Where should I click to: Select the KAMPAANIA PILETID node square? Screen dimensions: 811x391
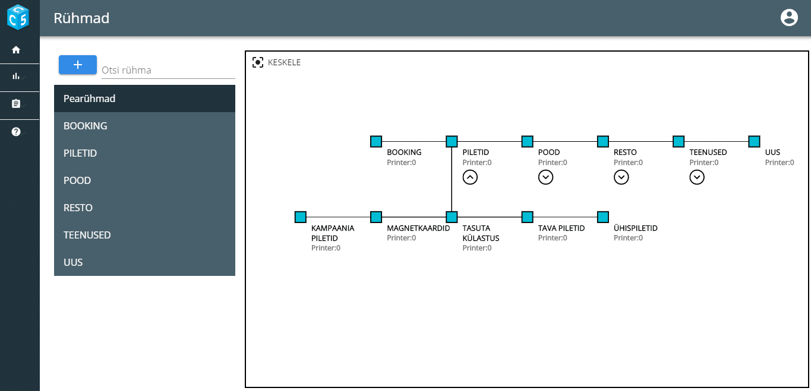[301, 217]
